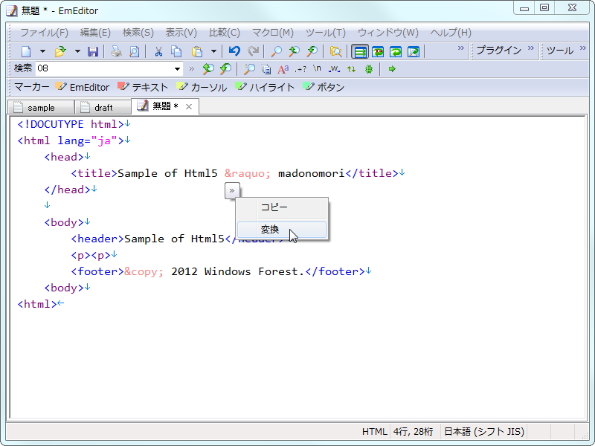Image resolution: width=595 pixels, height=446 pixels.
Task: Expand main toolbar overflow chevron
Action: [460, 48]
